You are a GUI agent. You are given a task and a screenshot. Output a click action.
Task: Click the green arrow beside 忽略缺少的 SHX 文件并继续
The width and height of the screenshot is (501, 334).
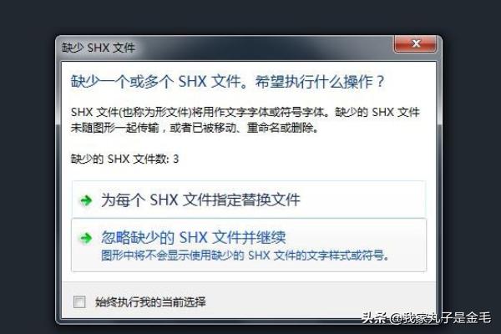(86, 238)
